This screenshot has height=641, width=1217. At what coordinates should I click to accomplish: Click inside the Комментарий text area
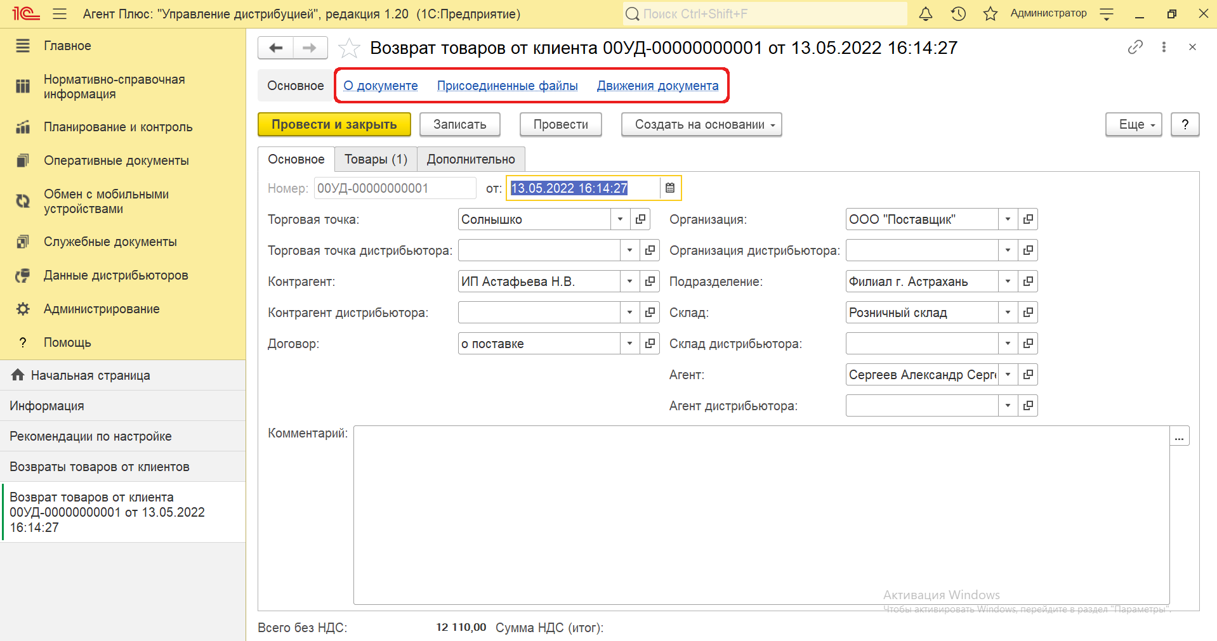[761, 515]
